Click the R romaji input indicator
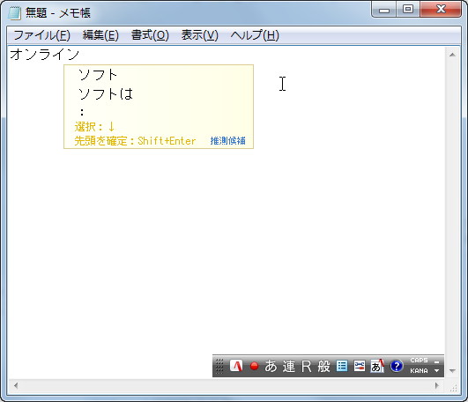 306,366
